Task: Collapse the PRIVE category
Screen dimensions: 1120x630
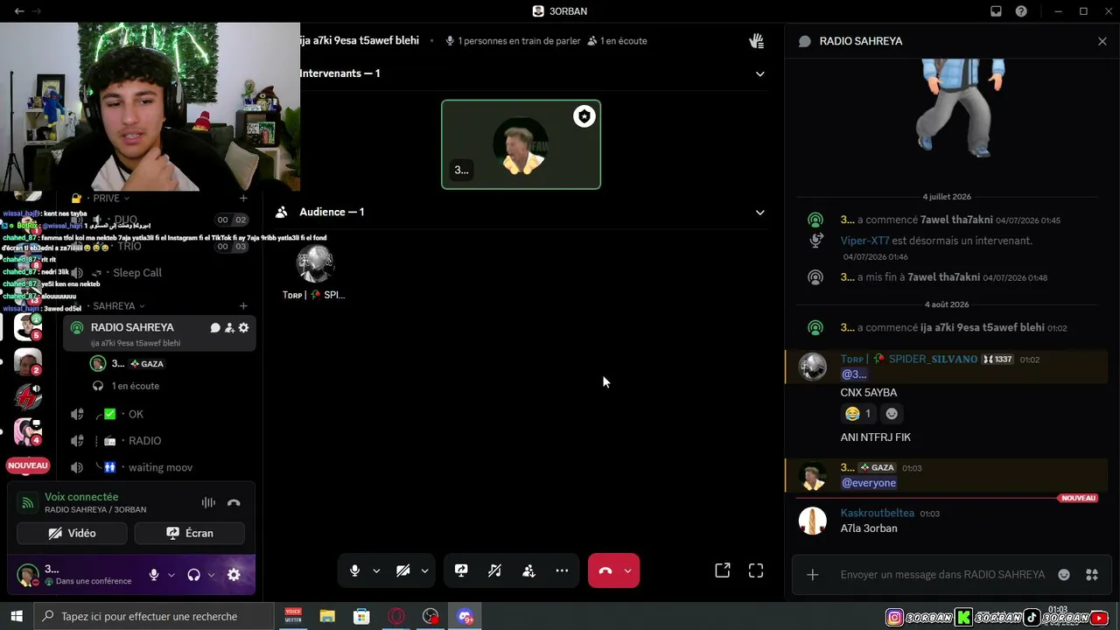Action: pos(111,199)
